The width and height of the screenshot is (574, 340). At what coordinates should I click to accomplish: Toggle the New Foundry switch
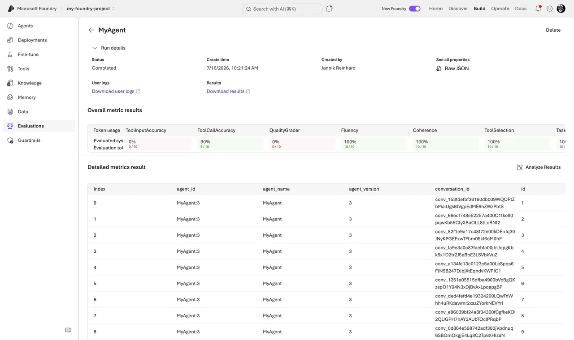415,8
